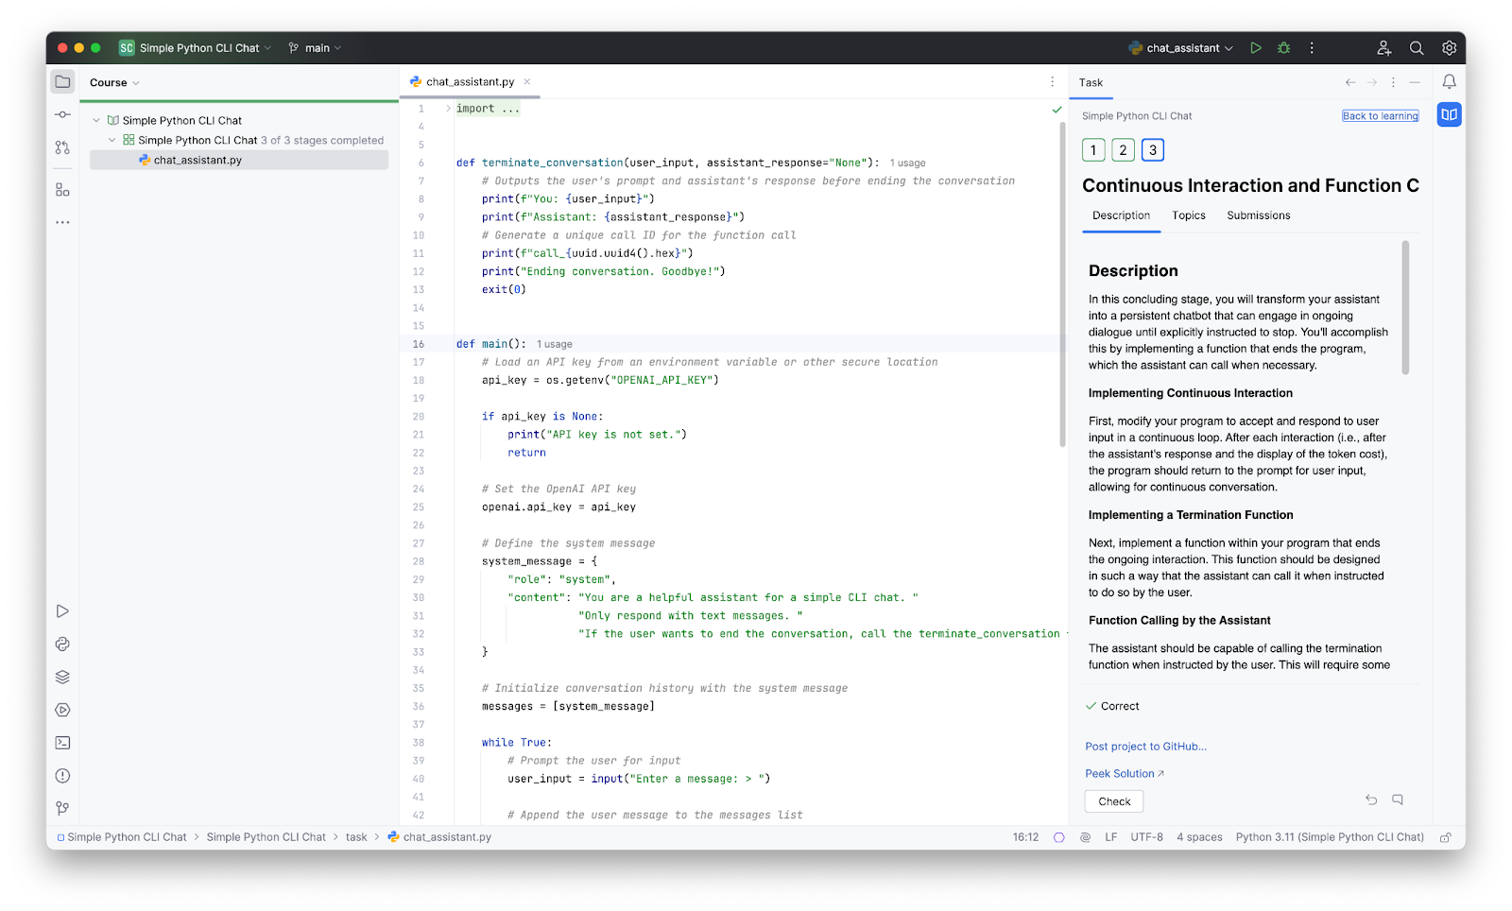Open the main branch dropdown
The width and height of the screenshot is (1512, 911).
(x=315, y=48)
